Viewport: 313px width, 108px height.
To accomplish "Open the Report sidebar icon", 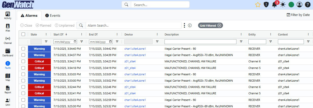I will point(8,90).
